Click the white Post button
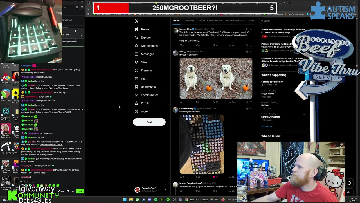Image resolution: width=360 pixels, height=203 pixels. pos(149,122)
